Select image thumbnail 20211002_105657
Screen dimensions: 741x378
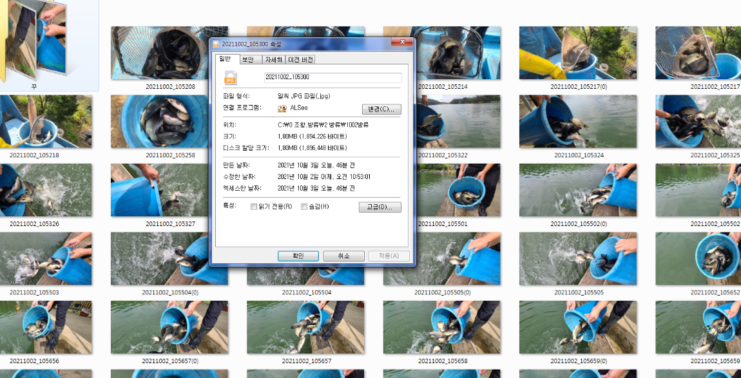click(305, 327)
